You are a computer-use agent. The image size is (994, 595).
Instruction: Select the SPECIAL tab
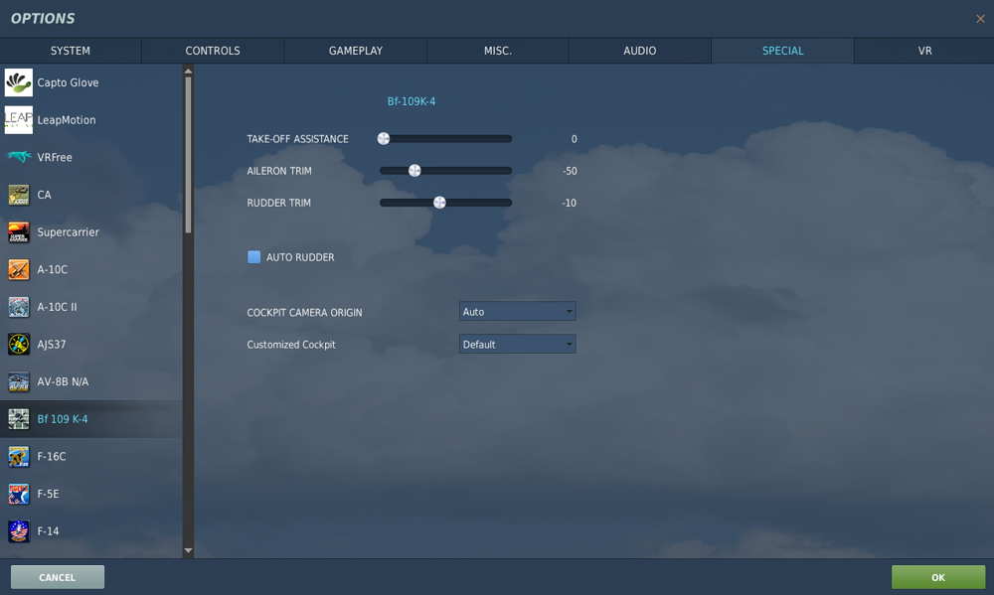782,51
